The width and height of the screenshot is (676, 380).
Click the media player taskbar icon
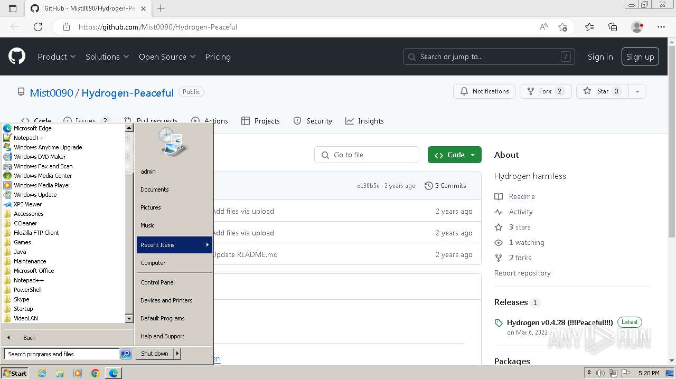[78, 373]
